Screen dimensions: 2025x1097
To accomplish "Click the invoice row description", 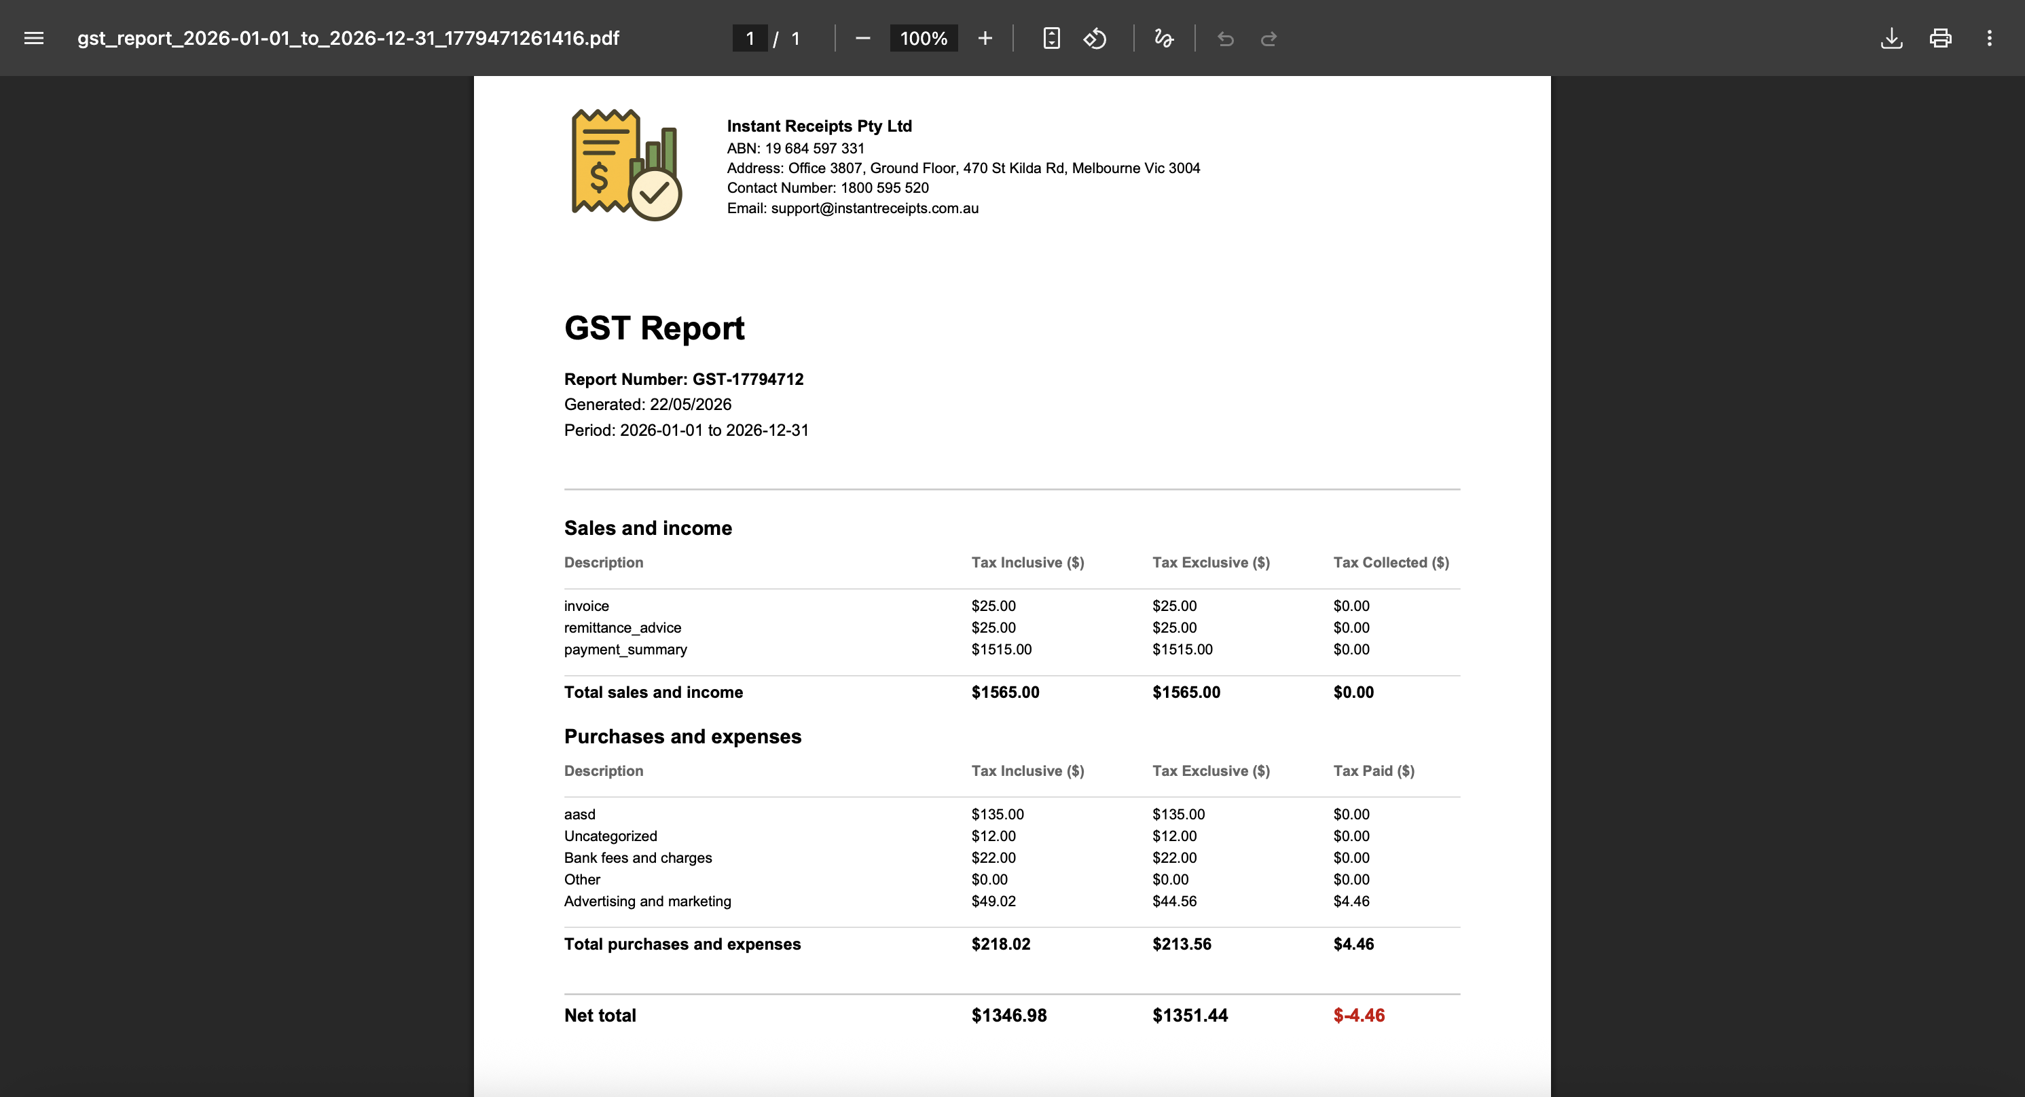I will click(587, 606).
